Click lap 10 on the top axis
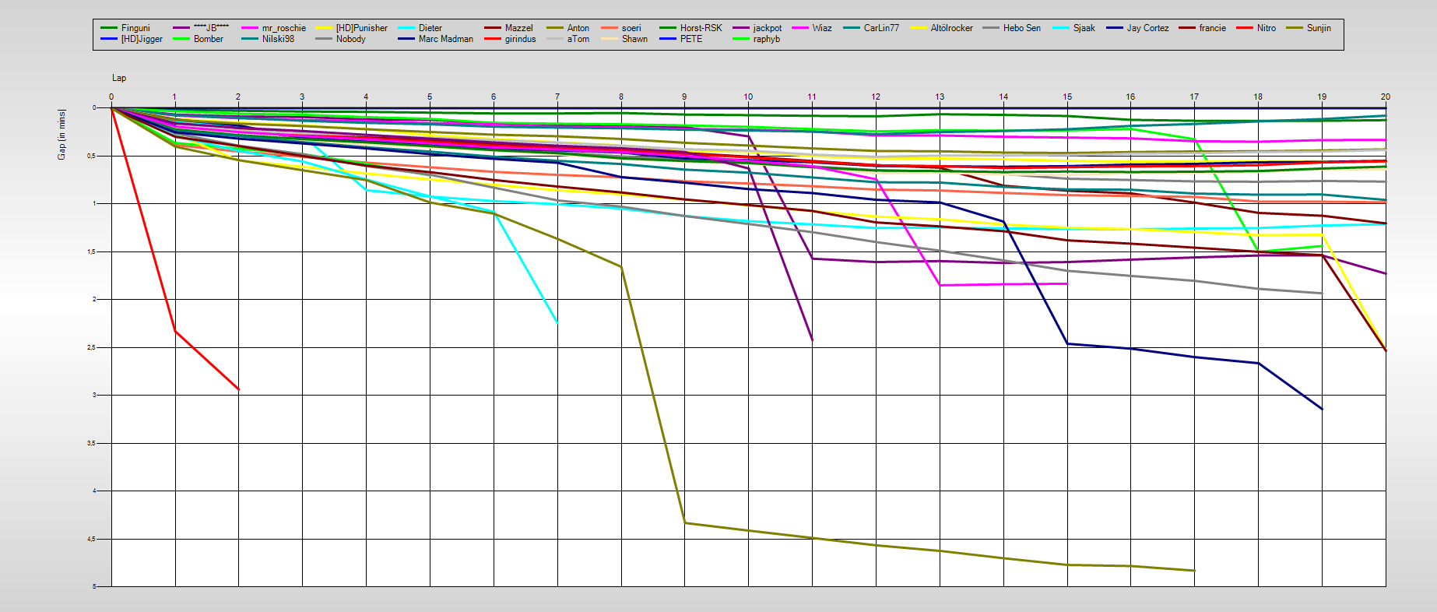The height and width of the screenshot is (612, 1437). (x=748, y=97)
